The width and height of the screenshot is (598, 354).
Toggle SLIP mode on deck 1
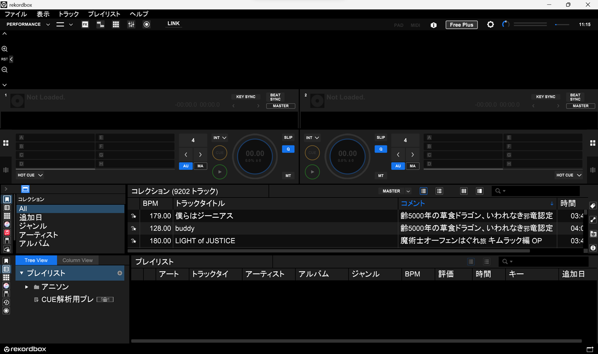click(288, 138)
